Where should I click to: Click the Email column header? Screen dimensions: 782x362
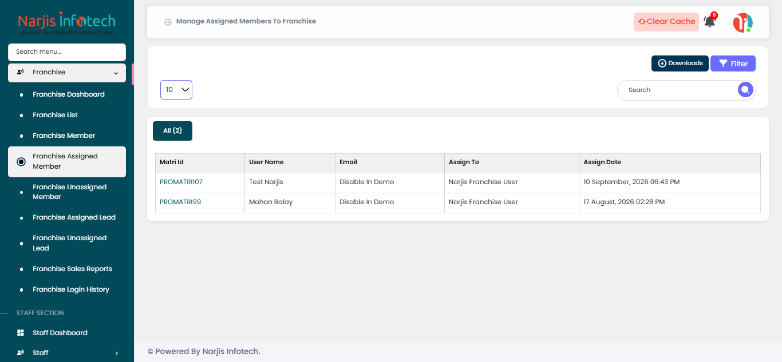[x=390, y=163]
